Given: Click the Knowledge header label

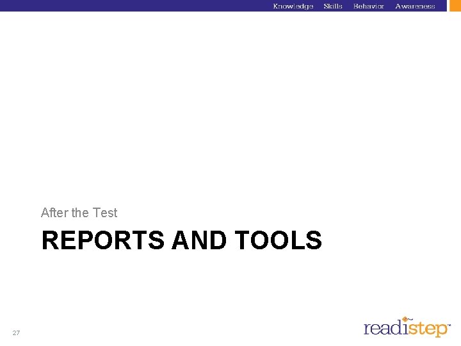Looking at the screenshot, I should [293, 6].
